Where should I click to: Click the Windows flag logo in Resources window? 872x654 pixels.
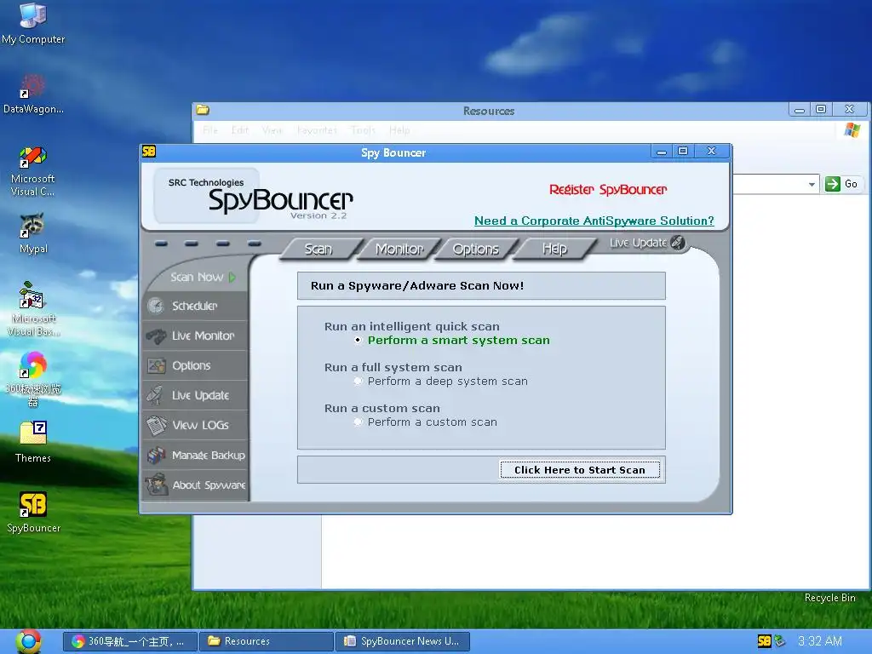pyautogui.click(x=852, y=130)
